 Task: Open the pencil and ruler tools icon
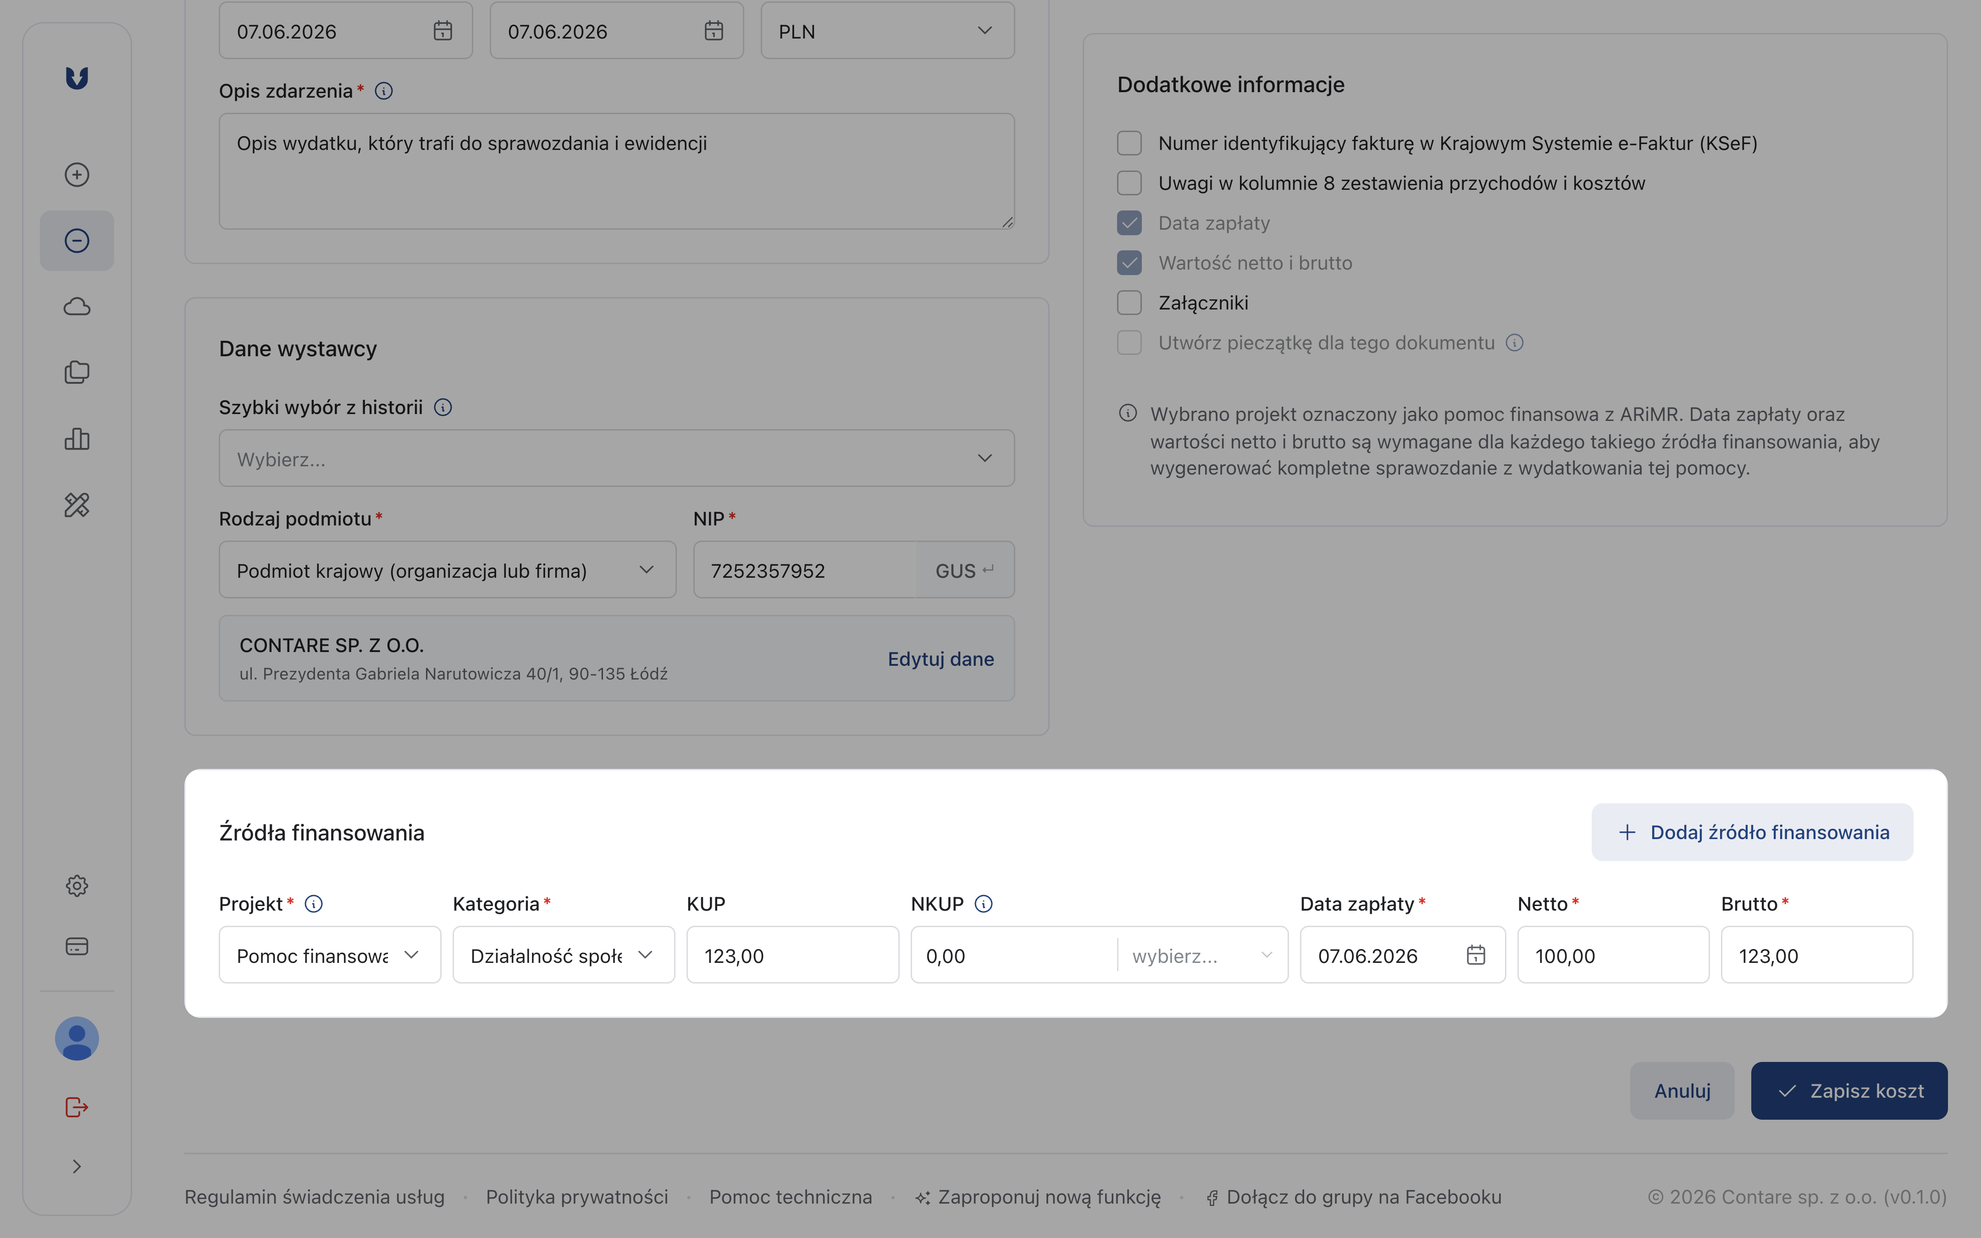point(77,505)
